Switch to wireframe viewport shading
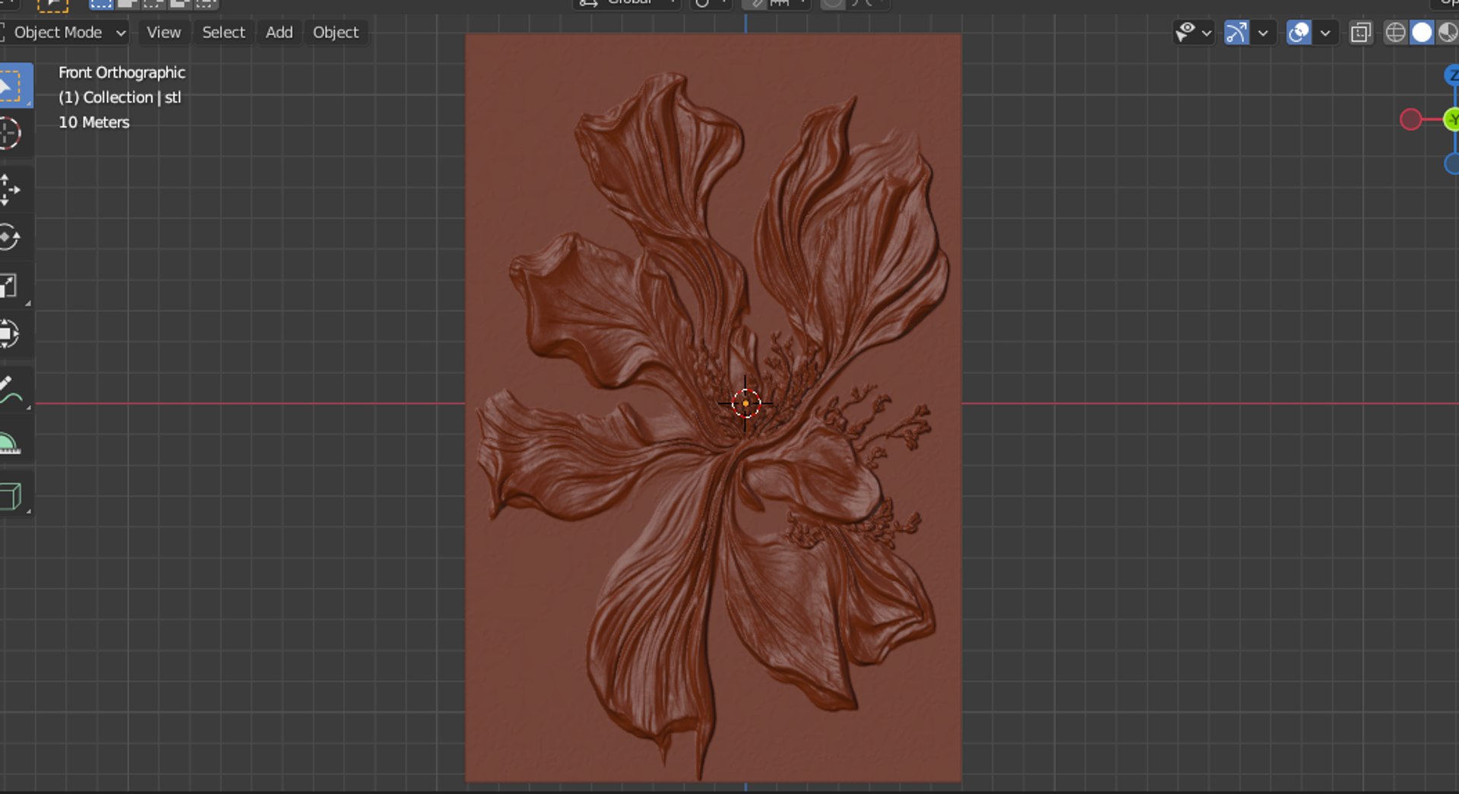The height and width of the screenshot is (794, 1459). click(x=1395, y=33)
